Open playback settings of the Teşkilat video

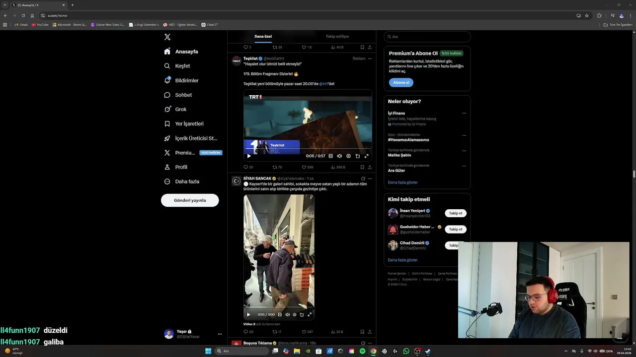[348, 156]
